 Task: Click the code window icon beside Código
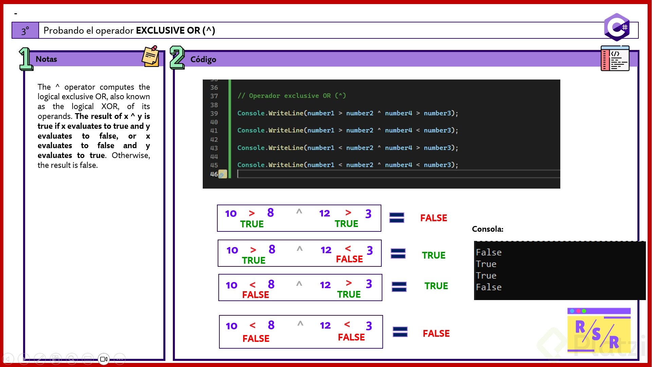click(615, 58)
